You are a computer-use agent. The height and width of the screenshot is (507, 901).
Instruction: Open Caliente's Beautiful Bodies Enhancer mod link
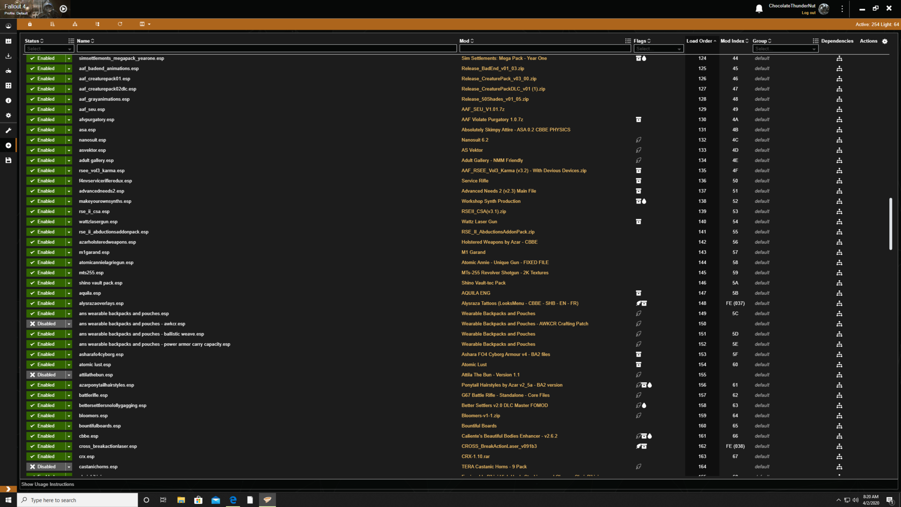509,436
